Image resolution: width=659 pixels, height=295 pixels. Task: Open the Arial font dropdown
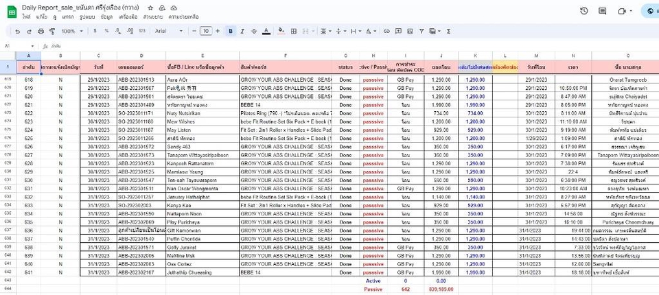click(169, 31)
